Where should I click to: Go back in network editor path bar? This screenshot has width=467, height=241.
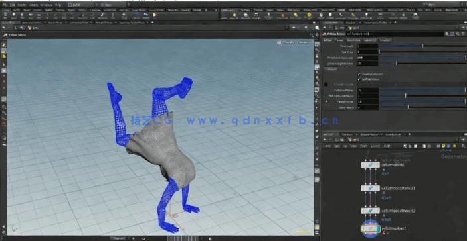(x=325, y=140)
